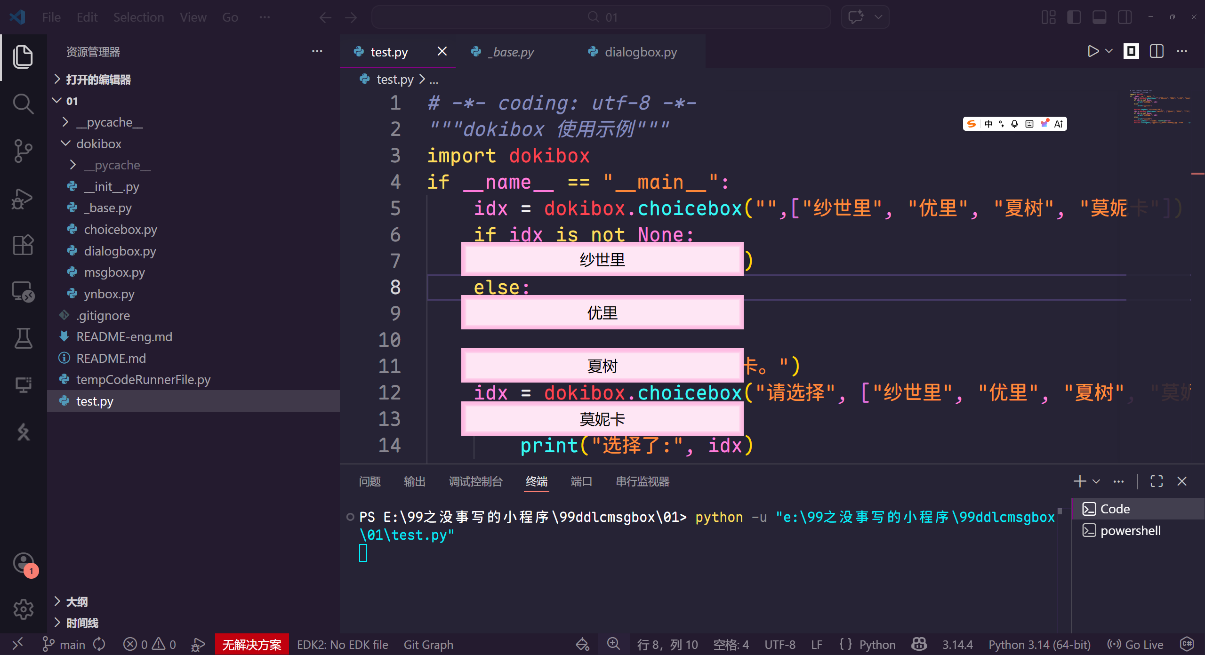Viewport: 1205px width, 655px height.
Task: Switch to the dialogbox.py tab
Action: (641, 52)
